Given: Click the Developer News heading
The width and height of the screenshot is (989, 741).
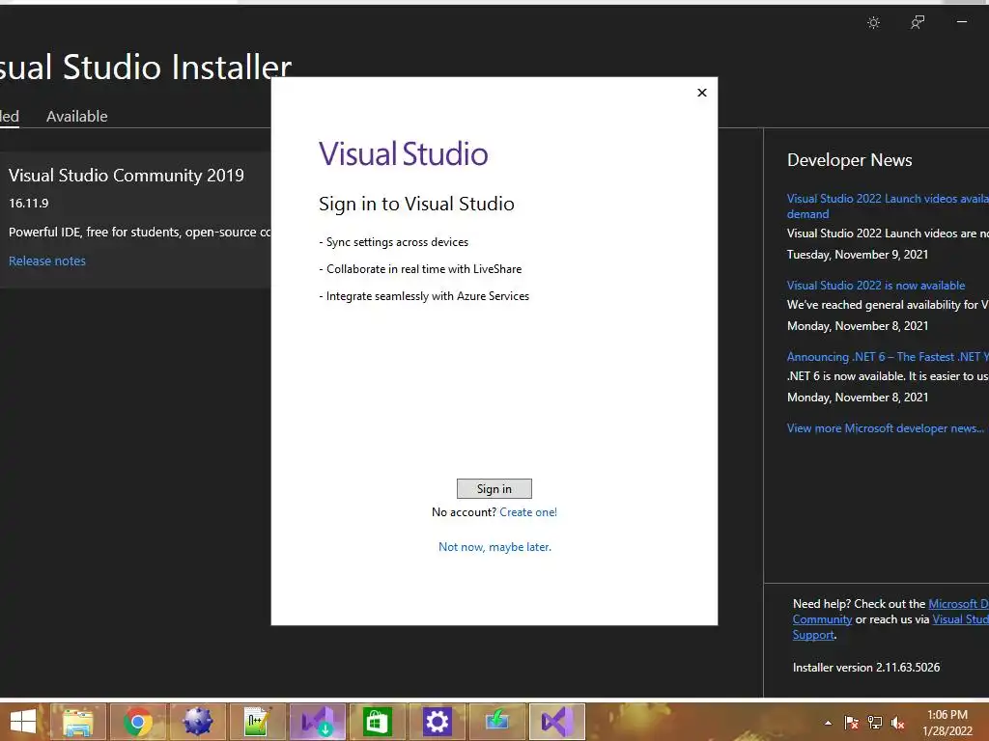Looking at the screenshot, I should point(850,160).
